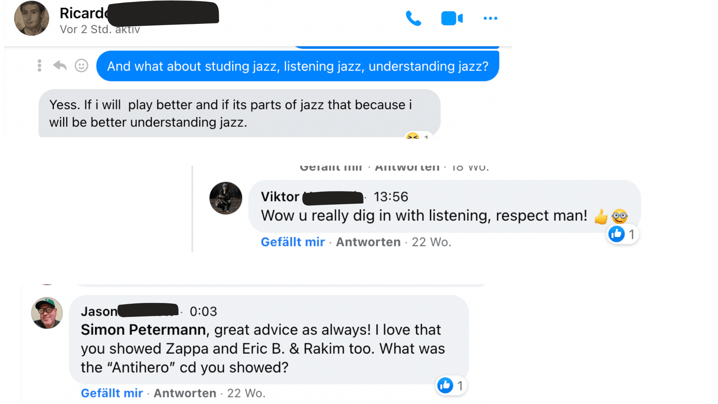Open the three-dot conversation options menu
The image size is (718, 404).
pyautogui.click(x=490, y=18)
